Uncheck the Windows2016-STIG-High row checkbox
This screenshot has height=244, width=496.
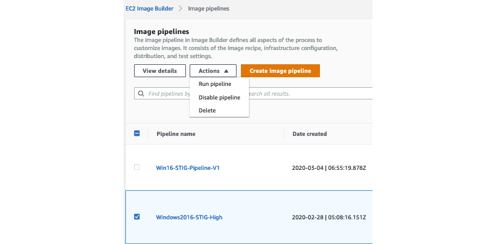point(137,217)
